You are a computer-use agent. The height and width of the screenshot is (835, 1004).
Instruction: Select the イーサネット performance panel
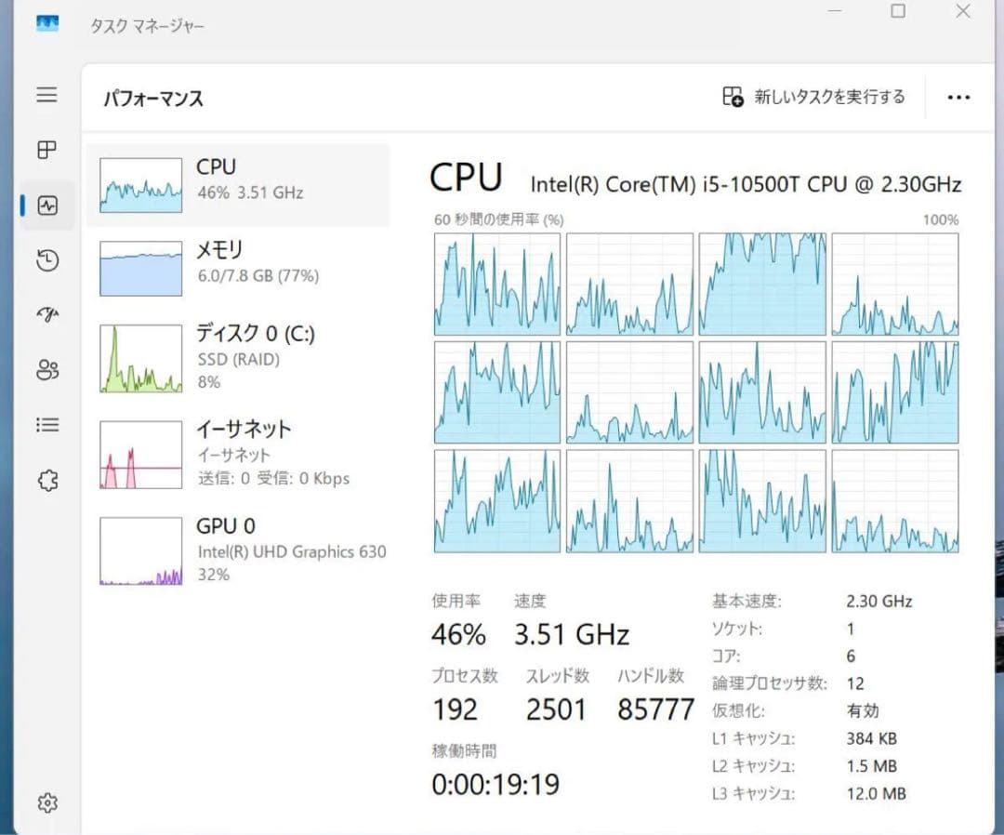click(237, 454)
